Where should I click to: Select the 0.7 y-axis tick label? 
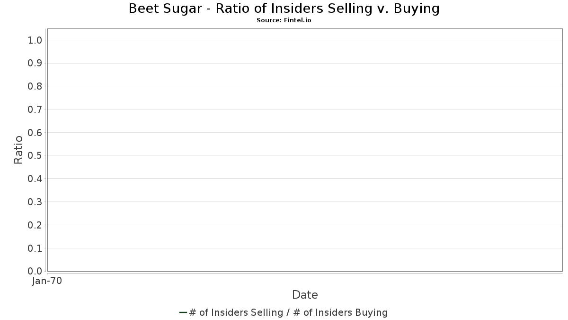coord(35,110)
